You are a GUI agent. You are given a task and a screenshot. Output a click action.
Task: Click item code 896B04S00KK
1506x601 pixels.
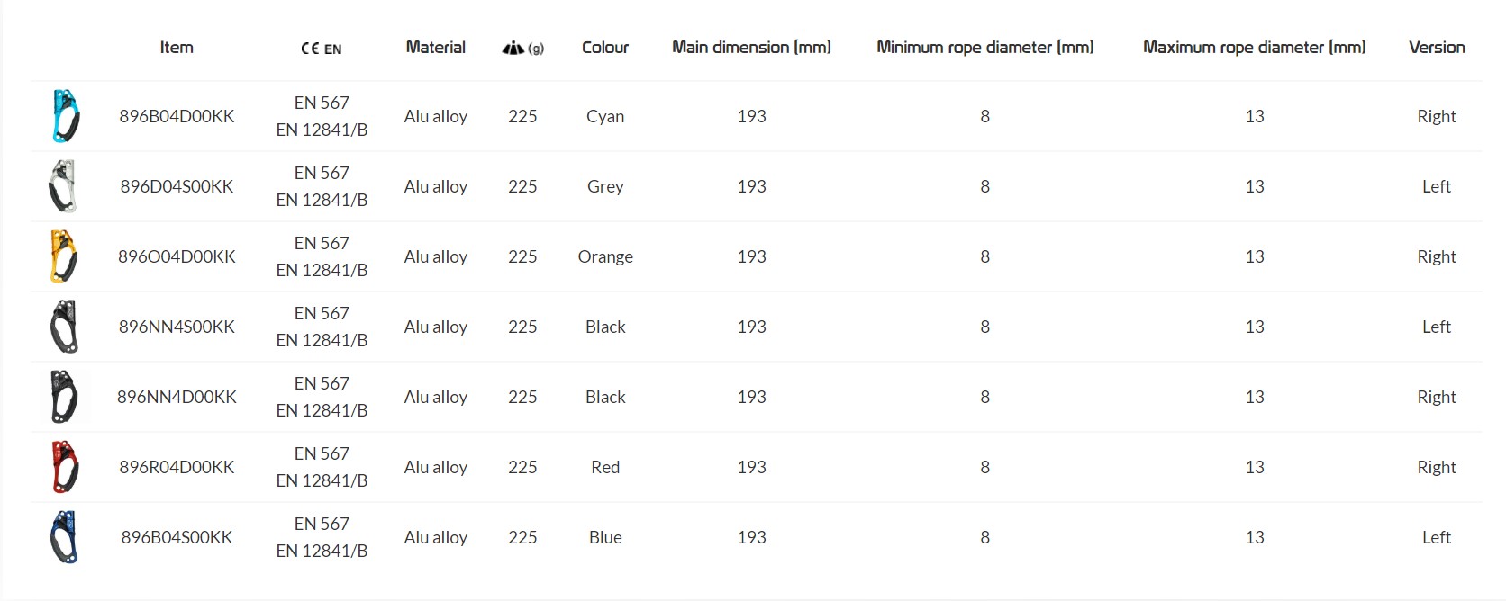pos(177,537)
